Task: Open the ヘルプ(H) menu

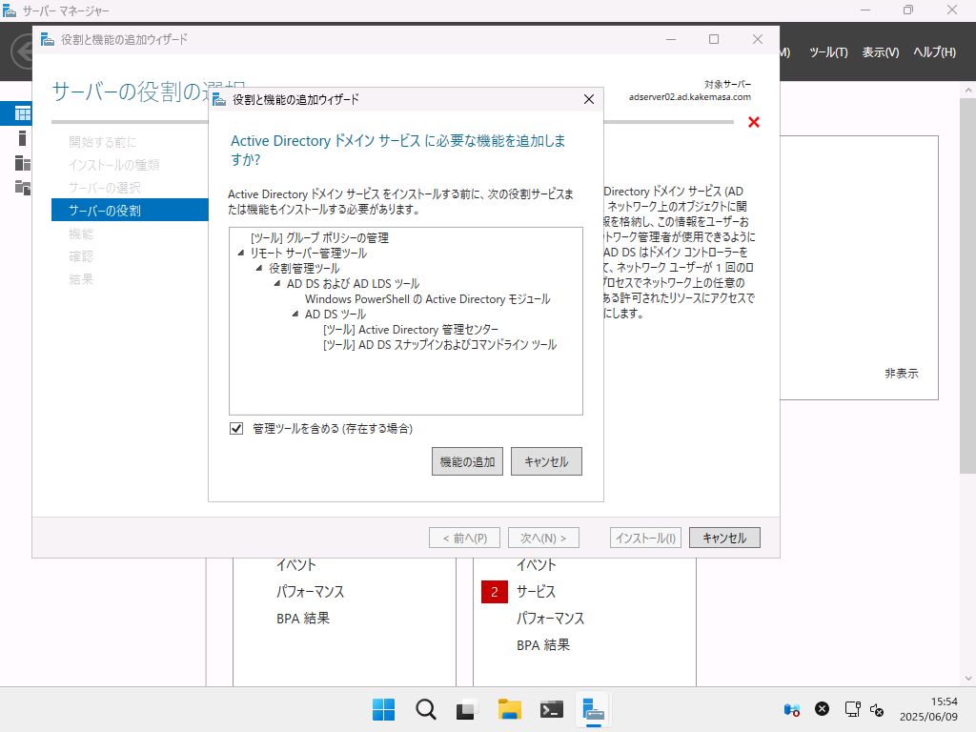Action: coord(934,52)
